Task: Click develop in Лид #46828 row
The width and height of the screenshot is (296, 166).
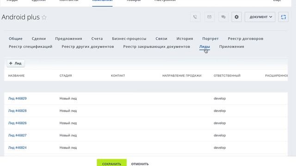Action: click(x=220, y=111)
